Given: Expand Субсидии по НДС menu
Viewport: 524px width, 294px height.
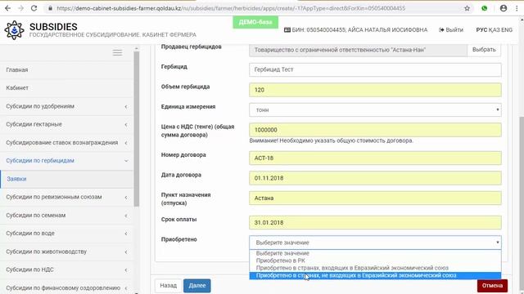Looking at the screenshot, I should 67,269.
